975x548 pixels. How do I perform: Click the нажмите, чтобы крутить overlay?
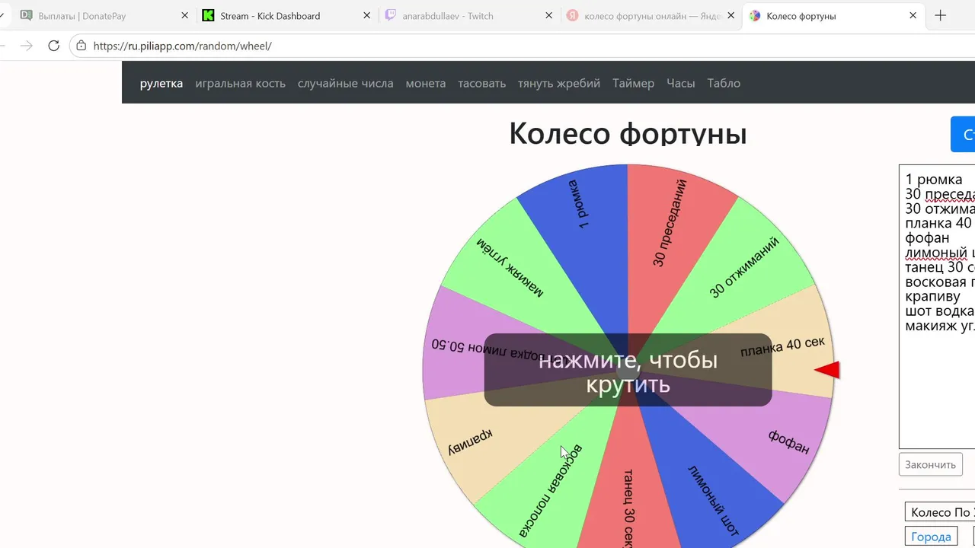628,370
